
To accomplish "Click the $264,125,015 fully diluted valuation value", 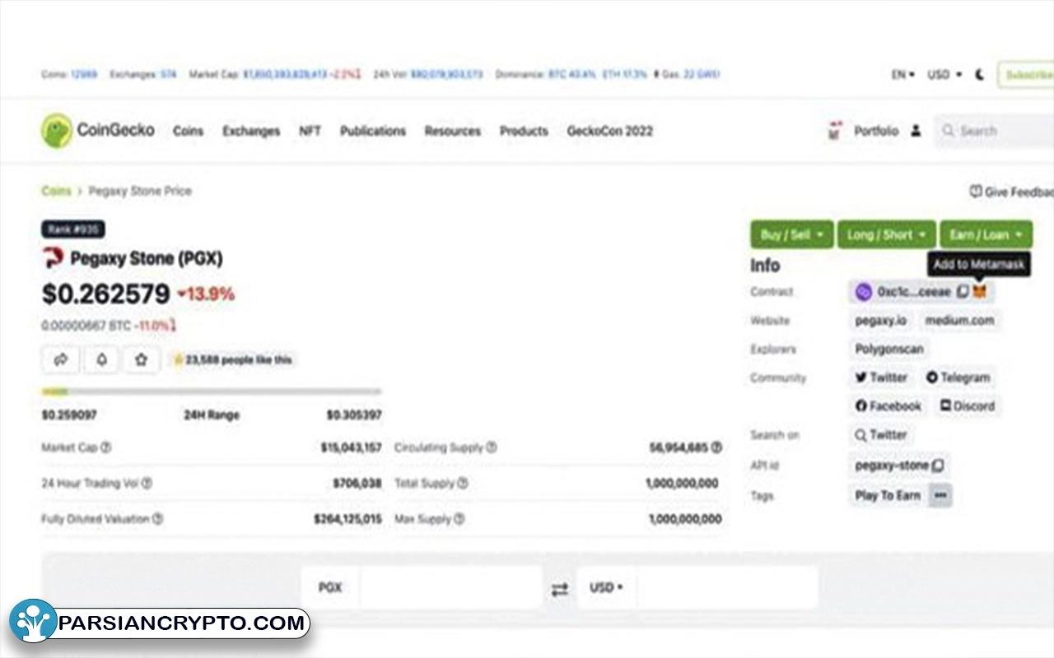I will click(347, 519).
